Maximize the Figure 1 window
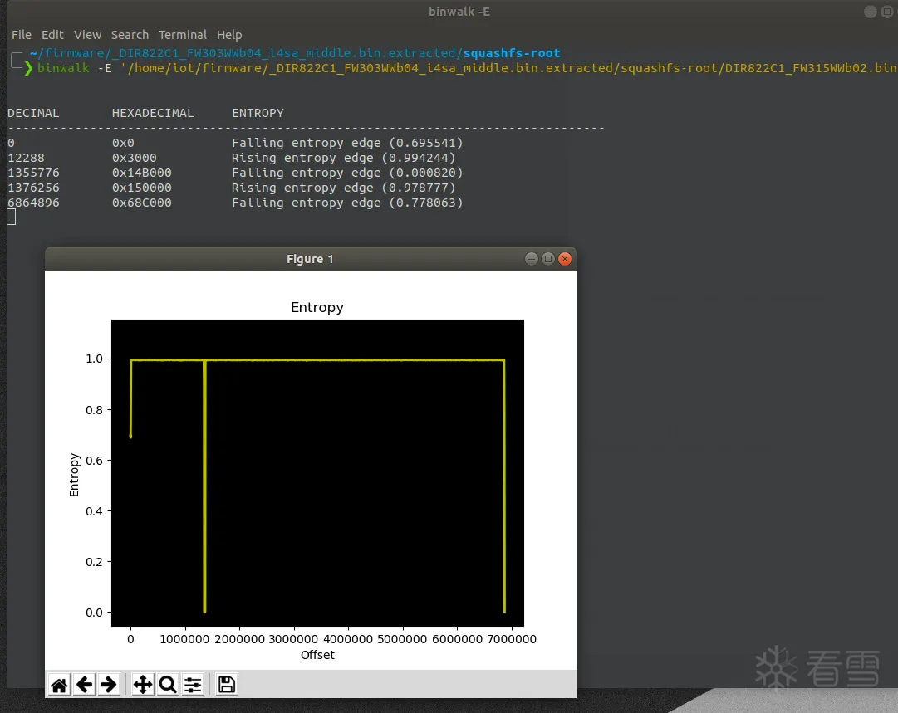Viewport: 898px width, 713px height. coord(548,259)
